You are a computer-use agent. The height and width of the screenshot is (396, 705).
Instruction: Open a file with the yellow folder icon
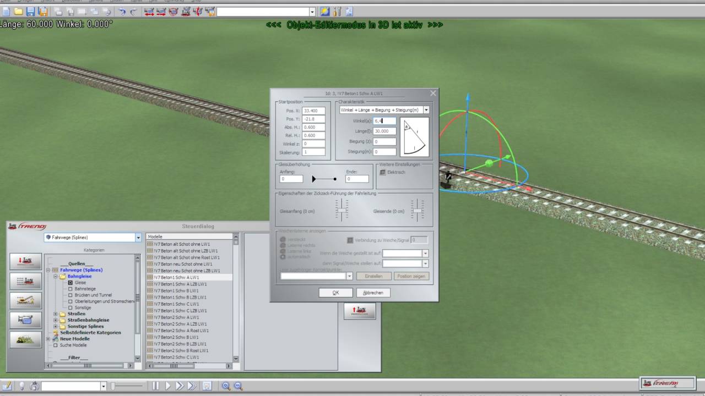[18, 12]
